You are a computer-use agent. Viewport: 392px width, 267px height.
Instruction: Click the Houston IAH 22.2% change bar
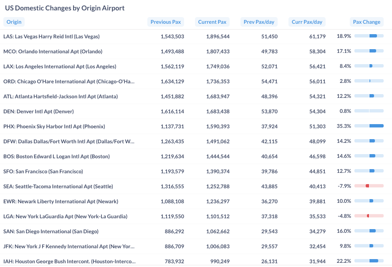tap(369, 261)
